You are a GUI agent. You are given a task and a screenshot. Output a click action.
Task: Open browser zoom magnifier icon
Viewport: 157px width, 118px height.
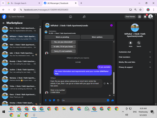[135, 10]
